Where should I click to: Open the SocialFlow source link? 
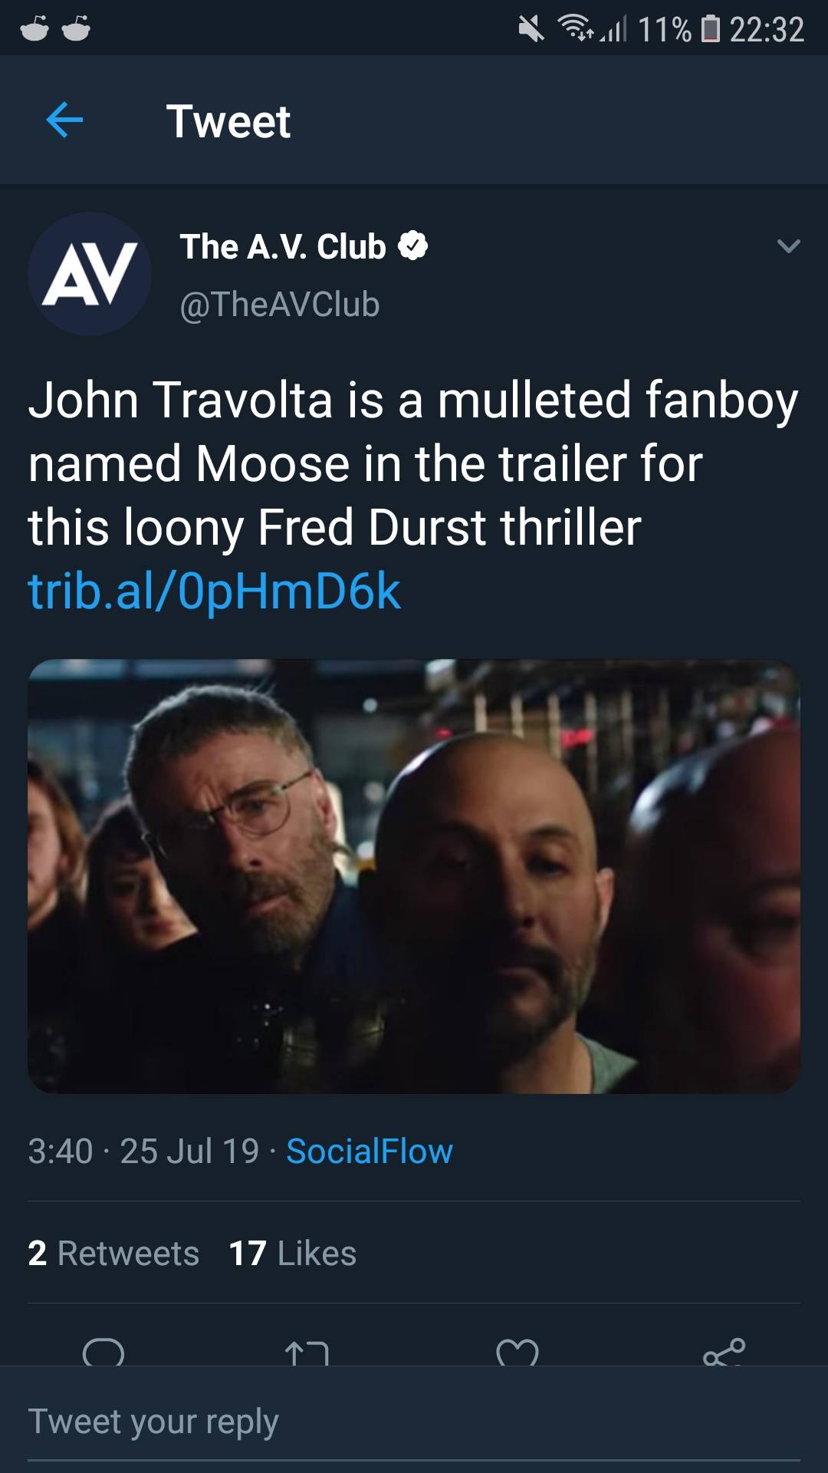pos(370,1152)
